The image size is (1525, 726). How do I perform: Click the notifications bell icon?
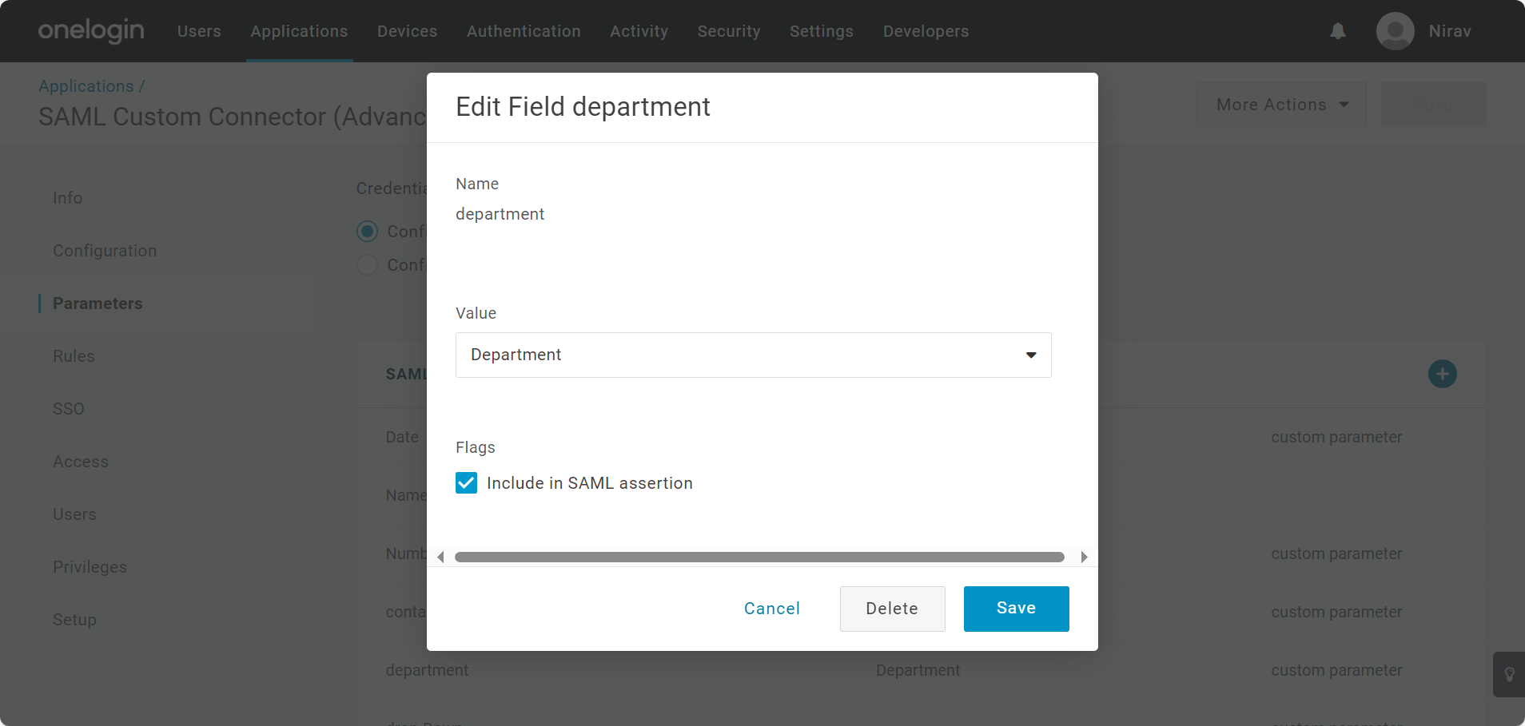click(1337, 31)
